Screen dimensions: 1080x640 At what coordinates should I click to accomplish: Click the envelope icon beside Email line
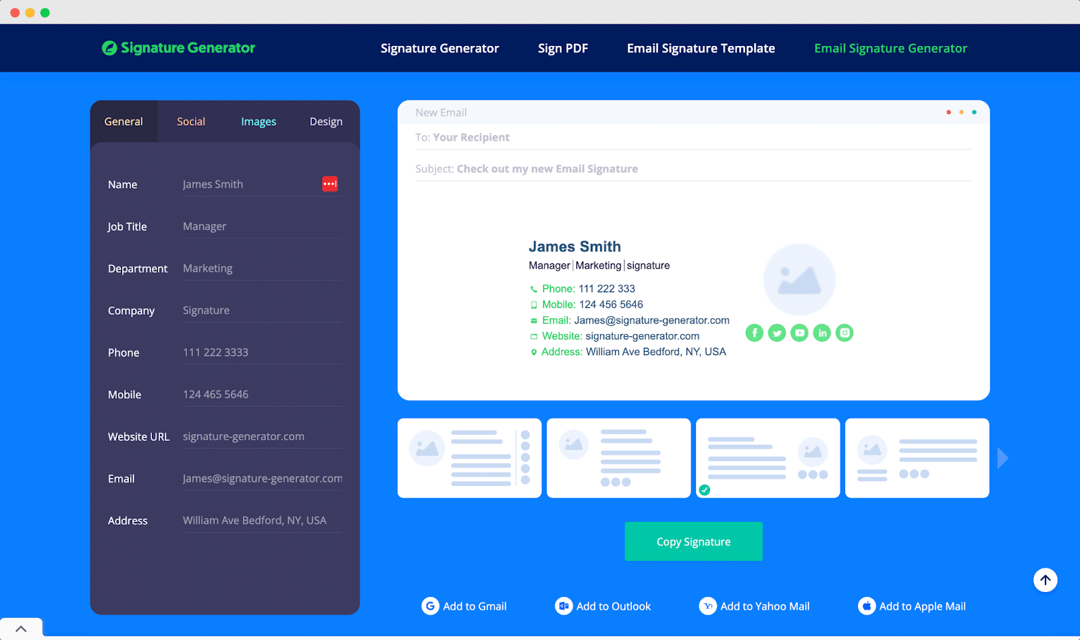pyautogui.click(x=534, y=321)
